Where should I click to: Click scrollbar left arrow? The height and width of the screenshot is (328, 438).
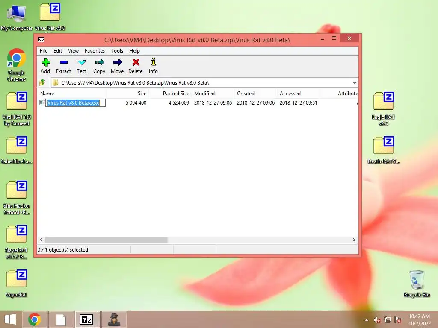[x=41, y=240]
